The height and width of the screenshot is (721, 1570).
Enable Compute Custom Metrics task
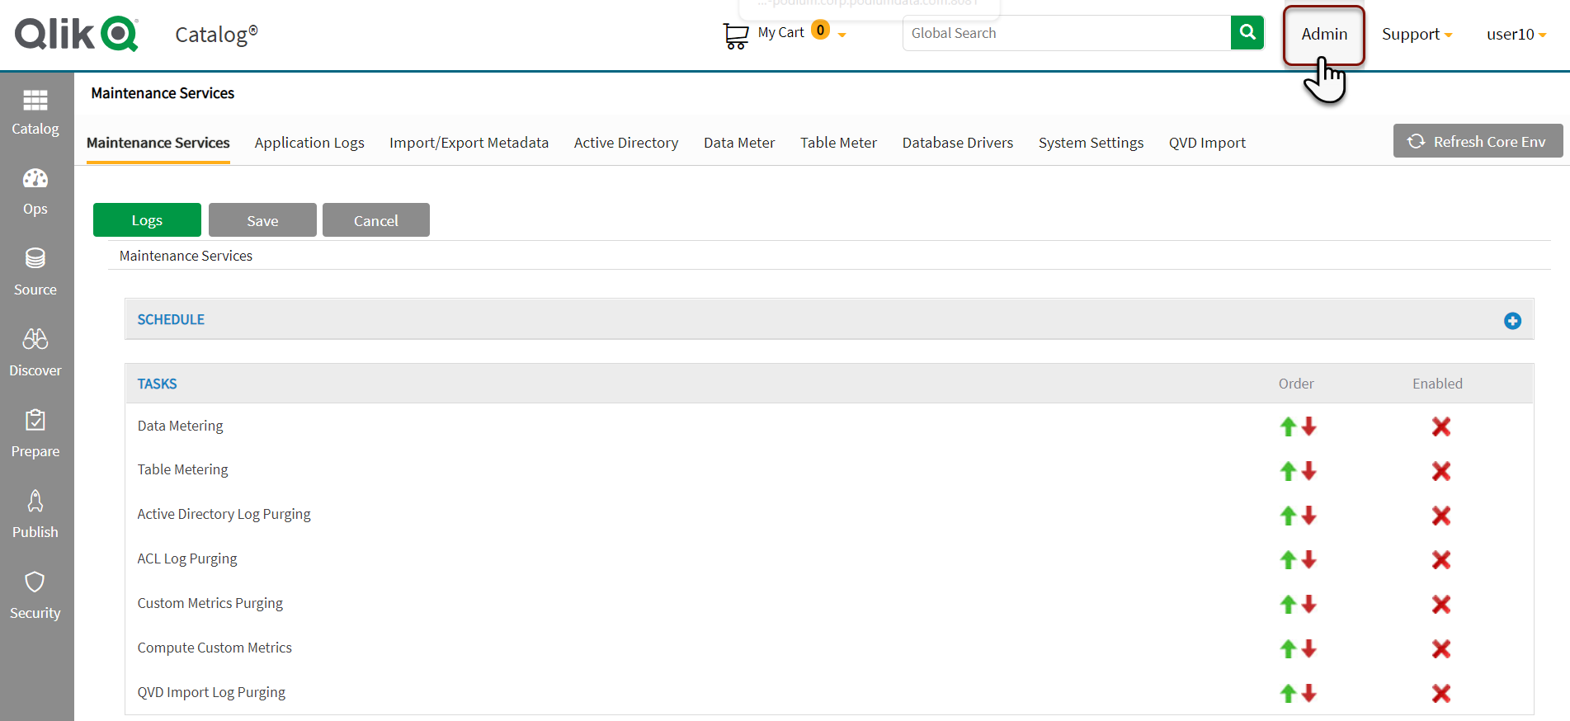point(1441,649)
